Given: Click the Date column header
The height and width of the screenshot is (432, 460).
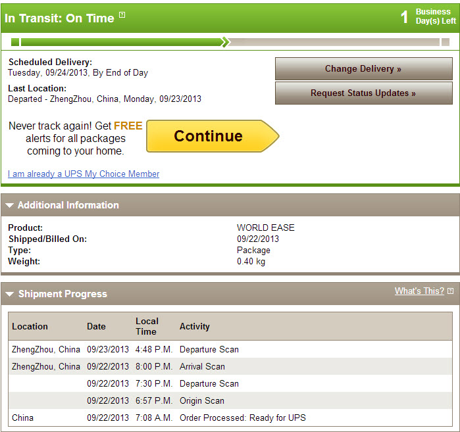Looking at the screenshot, I should (96, 327).
